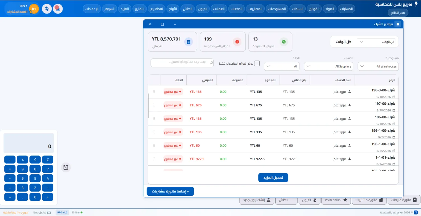Click the PRO v1.0 version badge

click(x=62, y=212)
